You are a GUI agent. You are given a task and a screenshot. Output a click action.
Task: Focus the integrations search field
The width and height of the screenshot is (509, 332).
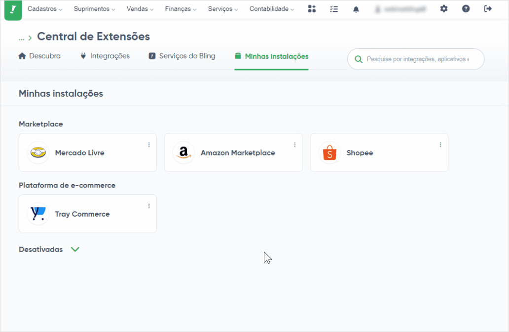(416, 59)
